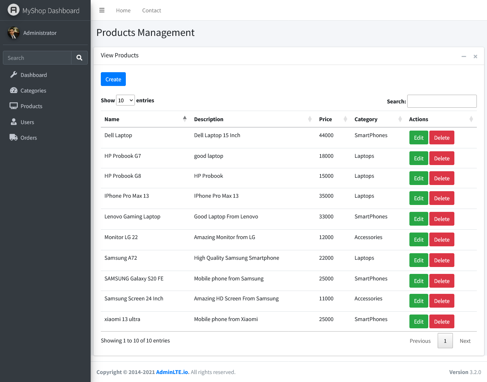The width and height of the screenshot is (487, 382).
Task: Sort by the Category column header
Action: tap(366, 119)
